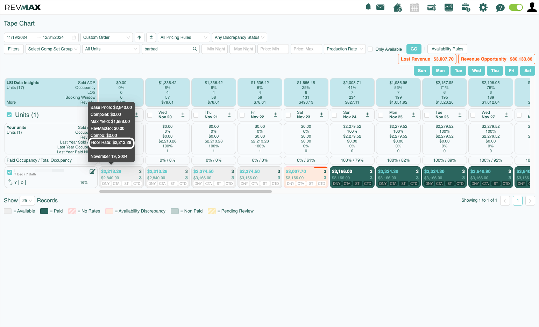Click the sort direction up arrow button
539x327 pixels.
[x=139, y=37]
